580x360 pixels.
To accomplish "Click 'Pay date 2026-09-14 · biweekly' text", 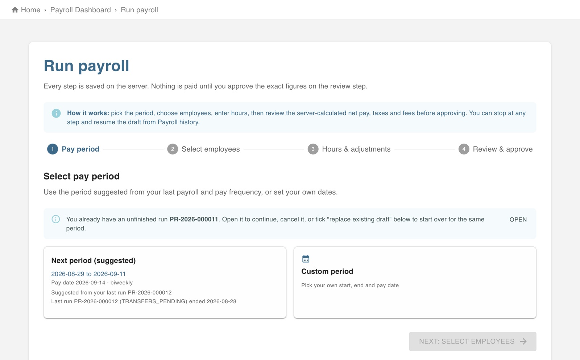I will 92,283.
